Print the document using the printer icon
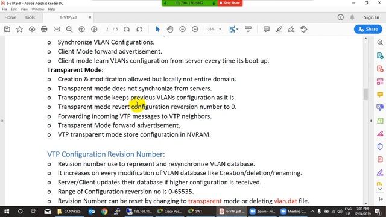 pos(44,30)
